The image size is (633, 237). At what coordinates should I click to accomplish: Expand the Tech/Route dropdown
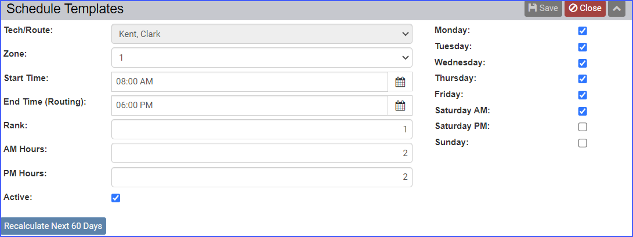pyautogui.click(x=262, y=34)
